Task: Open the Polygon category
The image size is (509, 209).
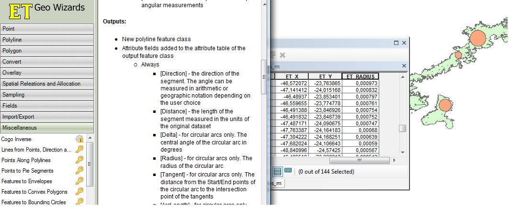Action: [47, 51]
